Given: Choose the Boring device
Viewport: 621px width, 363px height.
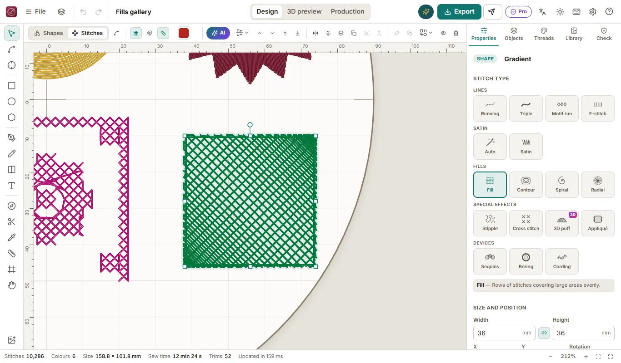Looking at the screenshot, I should click(526, 261).
